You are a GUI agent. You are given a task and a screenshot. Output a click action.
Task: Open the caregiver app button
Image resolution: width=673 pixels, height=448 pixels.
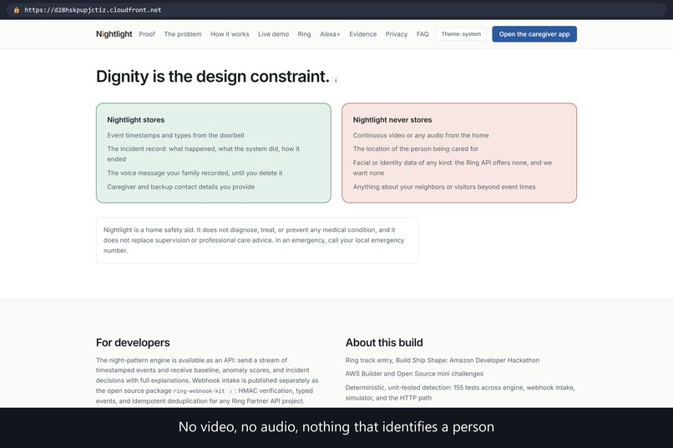pyautogui.click(x=534, y=34)
